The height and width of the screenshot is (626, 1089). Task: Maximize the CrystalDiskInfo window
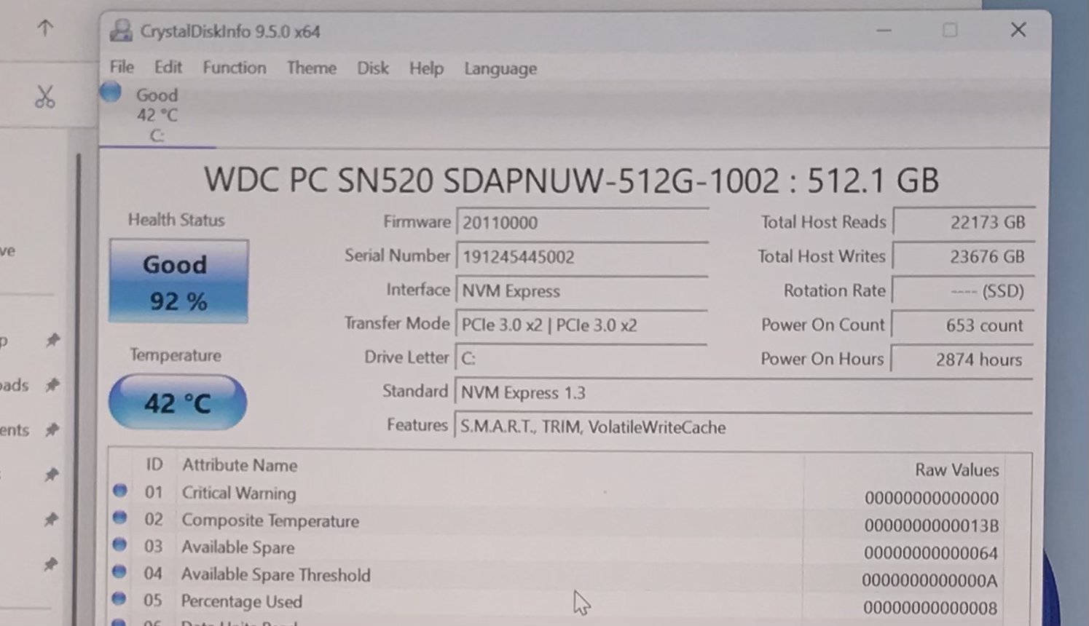[x=950, y=30]
